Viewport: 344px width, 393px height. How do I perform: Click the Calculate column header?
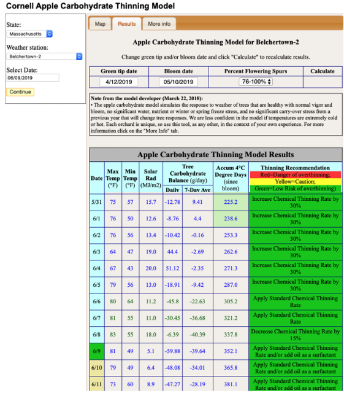323,71
